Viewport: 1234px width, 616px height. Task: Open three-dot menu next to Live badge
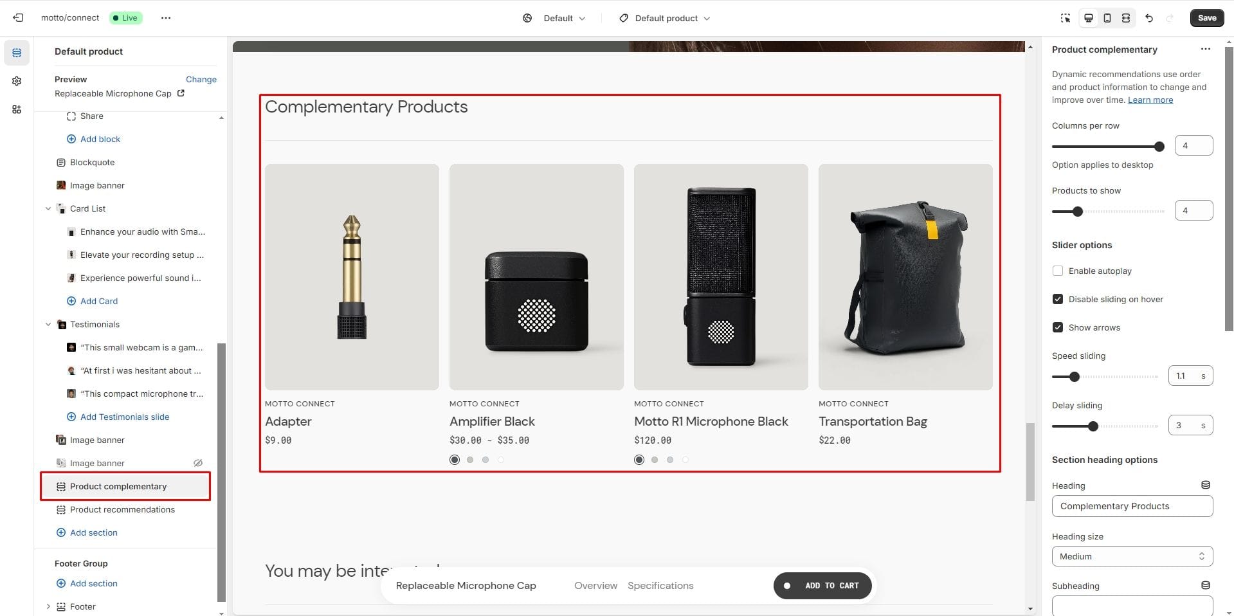166,18
